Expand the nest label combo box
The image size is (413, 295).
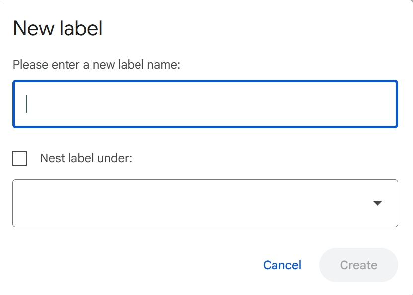pos(205,203)
